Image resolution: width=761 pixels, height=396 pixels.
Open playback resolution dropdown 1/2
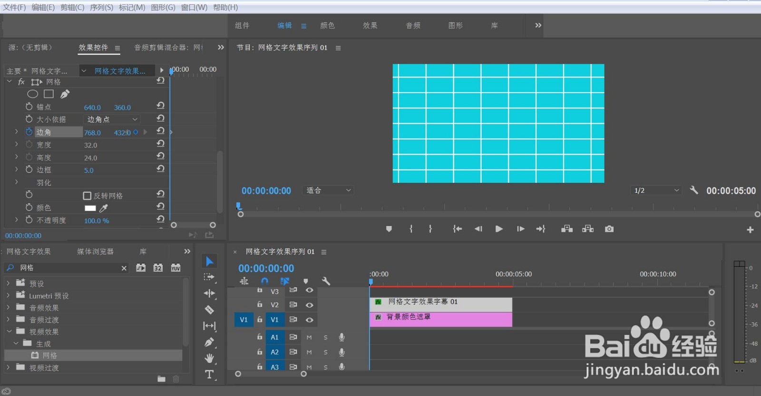click(x=656, y=190)
